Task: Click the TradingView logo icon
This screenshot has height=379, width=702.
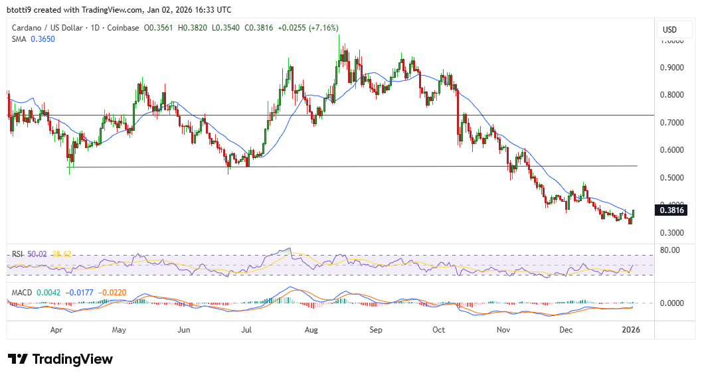Action: click(18, 359)
